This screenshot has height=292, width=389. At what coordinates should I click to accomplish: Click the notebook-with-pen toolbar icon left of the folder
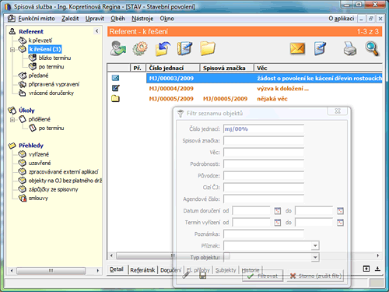pos(184,48)
